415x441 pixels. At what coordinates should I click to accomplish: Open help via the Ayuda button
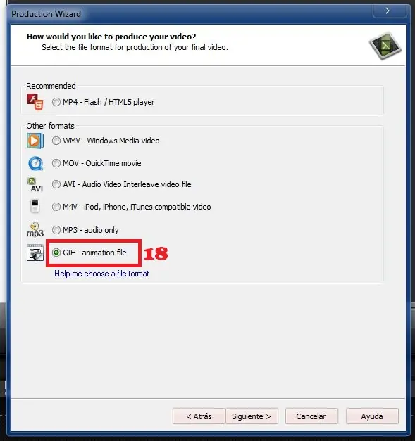coord(372,416)
